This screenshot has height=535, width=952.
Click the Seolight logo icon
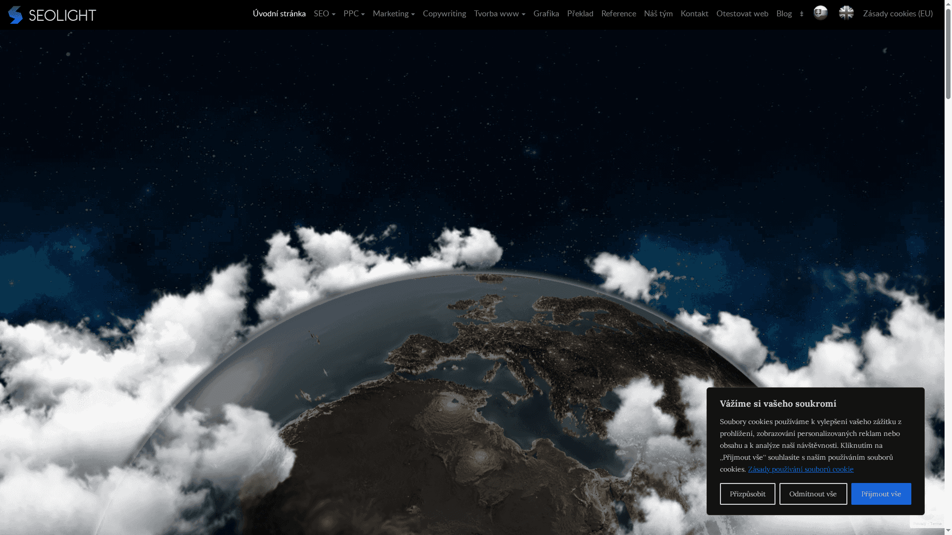coord(15,14)
